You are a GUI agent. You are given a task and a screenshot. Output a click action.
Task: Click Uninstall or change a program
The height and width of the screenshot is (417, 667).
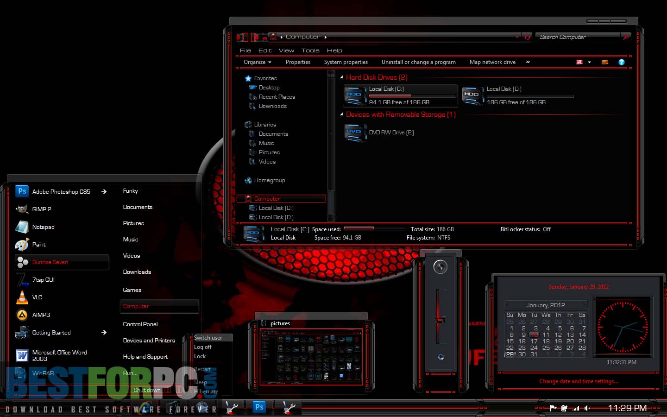point(419,62)
